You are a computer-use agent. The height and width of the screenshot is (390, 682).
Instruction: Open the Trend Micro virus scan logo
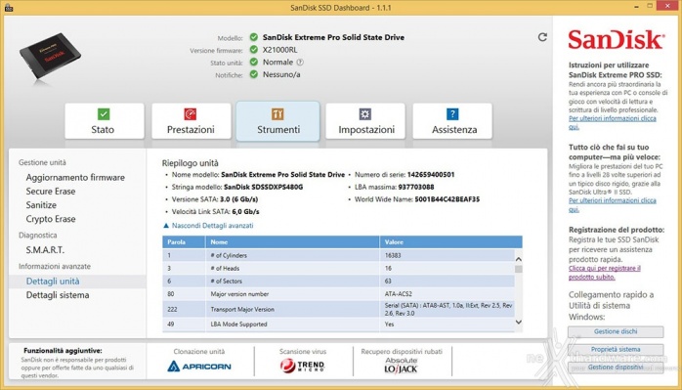click(302, 367)
